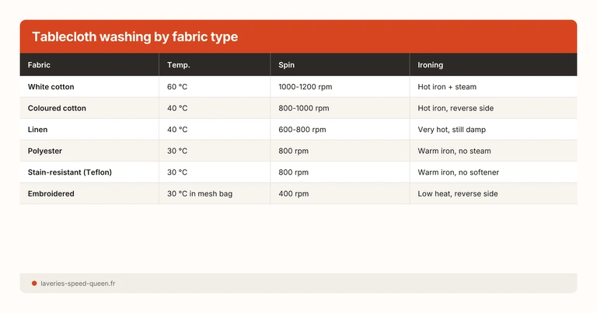The image size is (597, 313).
Task: Click the title 'Tablecloth washing by fabric type'
Action: 134,37
